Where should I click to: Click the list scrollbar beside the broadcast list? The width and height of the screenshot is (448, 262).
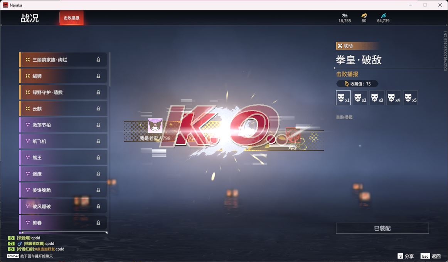[x=110, y=69]
